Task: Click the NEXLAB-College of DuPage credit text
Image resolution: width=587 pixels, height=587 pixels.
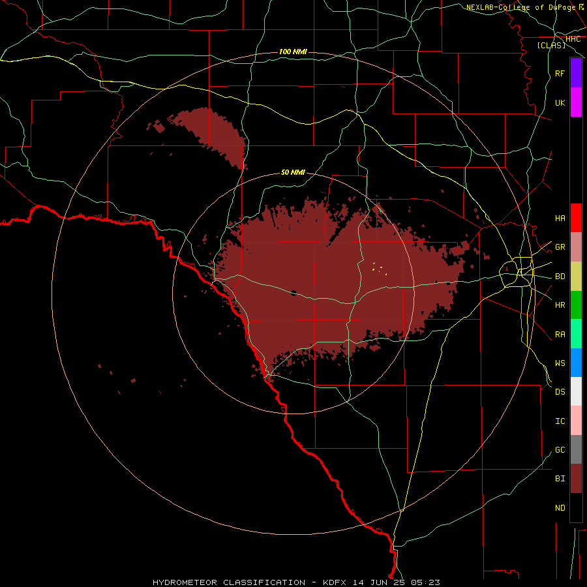Action: (x=520, y=7)
